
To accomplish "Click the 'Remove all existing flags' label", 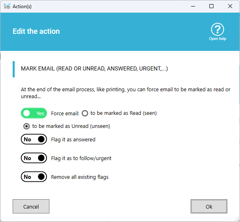I will click(x=80, y=177).
